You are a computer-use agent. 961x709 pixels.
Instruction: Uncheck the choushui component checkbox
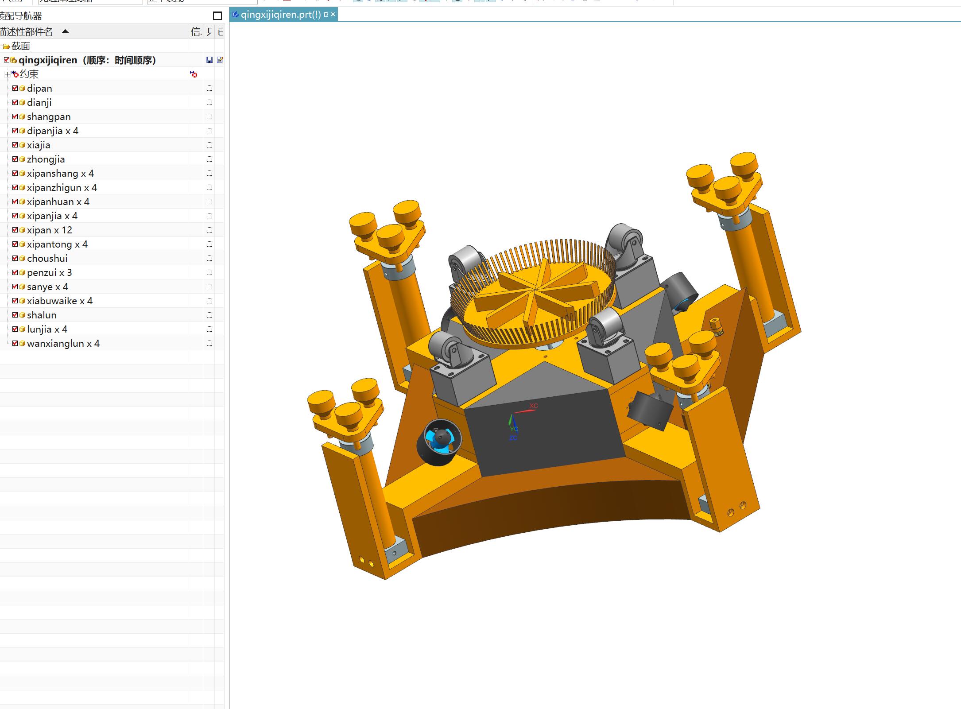15,258
